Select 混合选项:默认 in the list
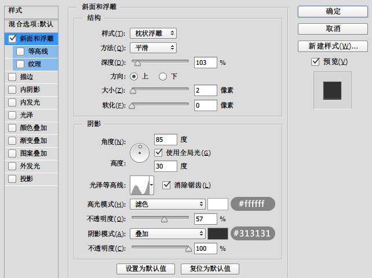Image resolution: width=372 pixels, height=278 pixels. [x=31, y=24]
